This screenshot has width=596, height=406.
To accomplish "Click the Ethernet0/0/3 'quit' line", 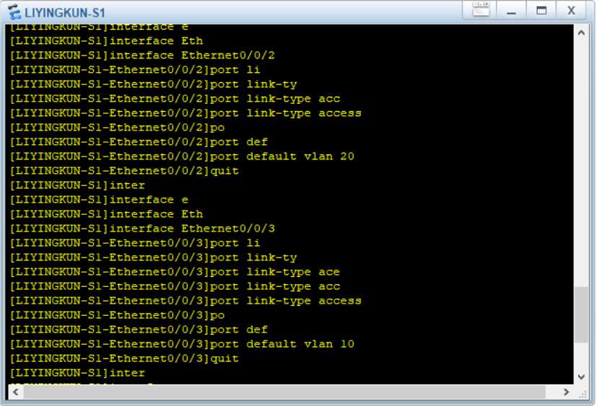I will pyautogui.click(x=124, y=358).
